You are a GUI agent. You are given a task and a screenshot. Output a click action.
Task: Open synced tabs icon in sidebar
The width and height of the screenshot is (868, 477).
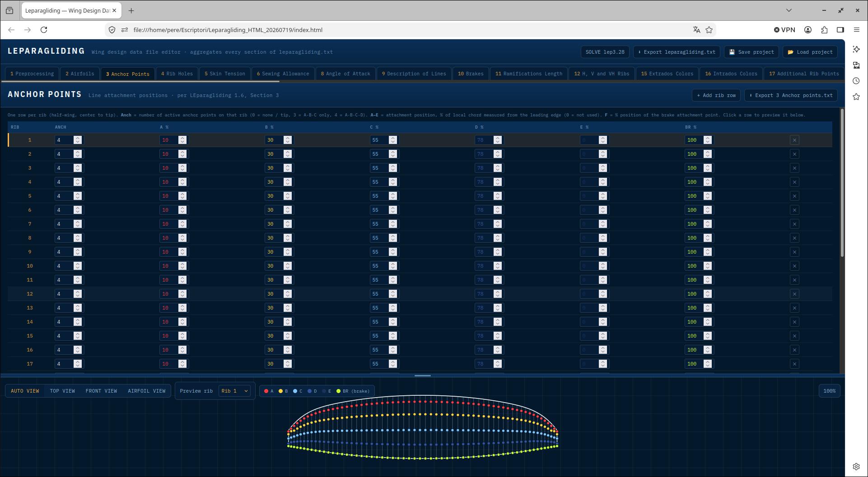(856, 65)
